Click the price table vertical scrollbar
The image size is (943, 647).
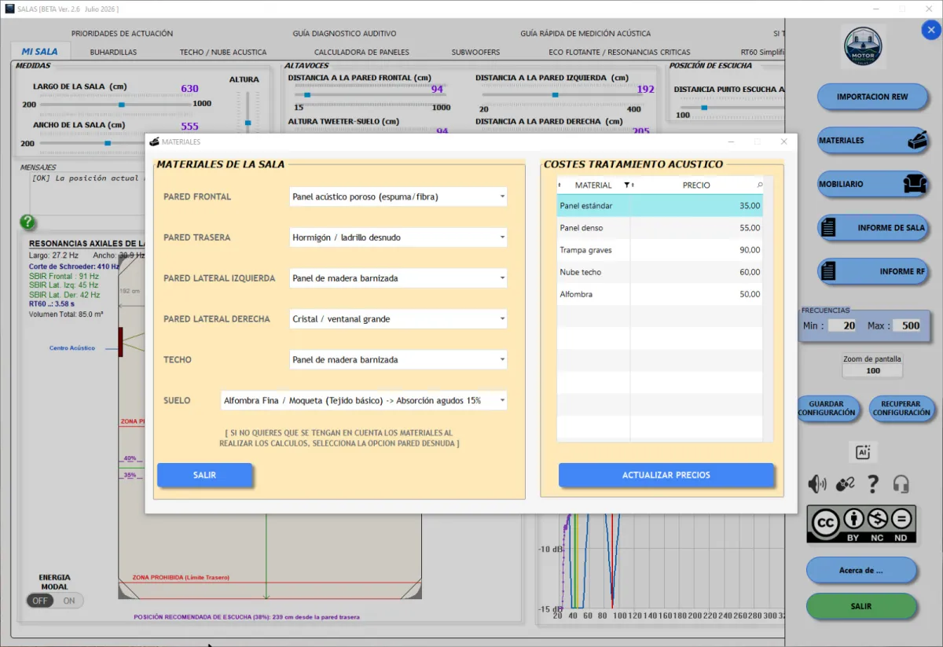[769, 308]
